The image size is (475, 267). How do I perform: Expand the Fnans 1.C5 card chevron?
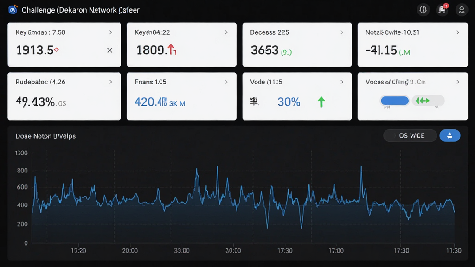tap(226, 82)
